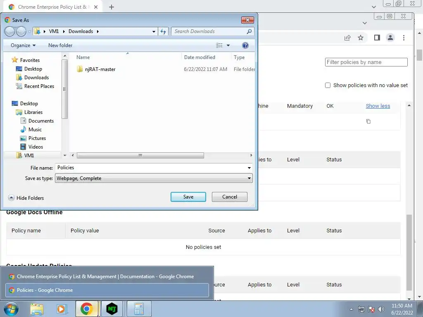Click the search magnifier in Search Downloads
423x317 pixels.
tap(249, 31)
